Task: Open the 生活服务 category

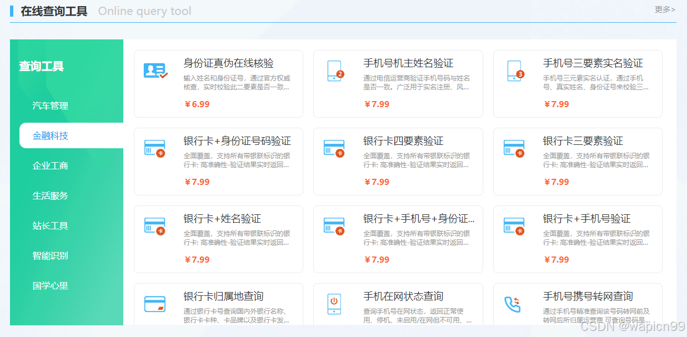Action: coord(51,195)
